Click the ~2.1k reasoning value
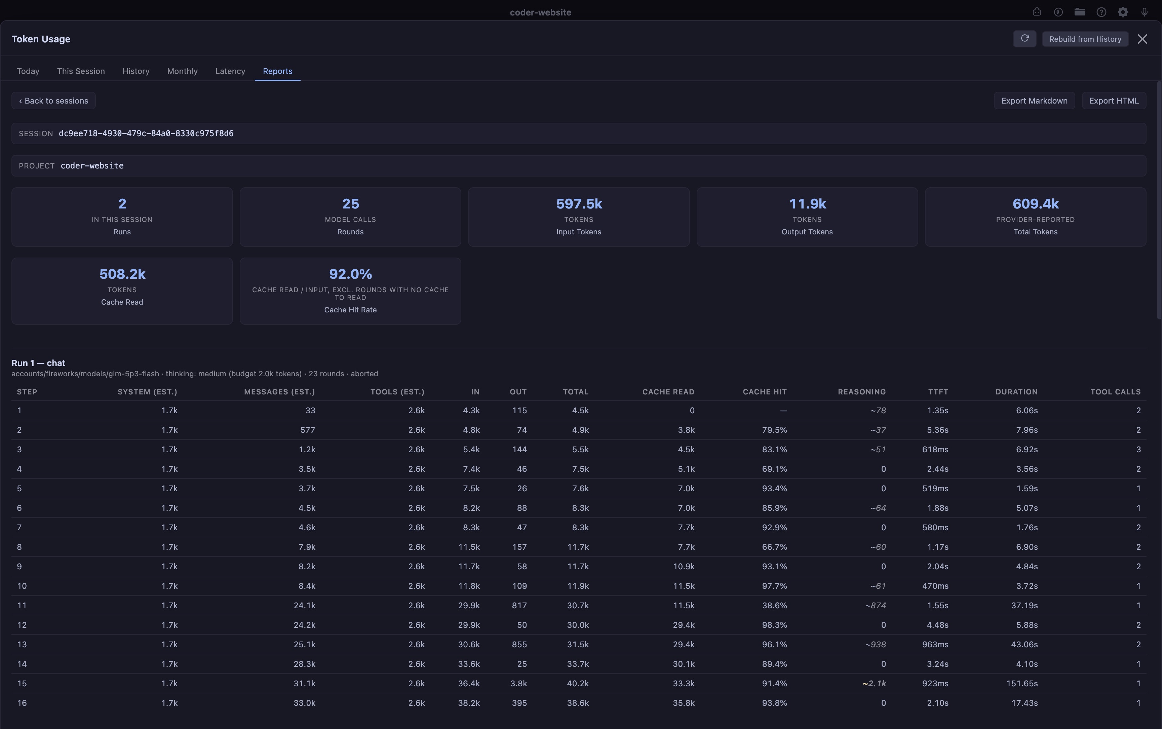 [874, 684]
